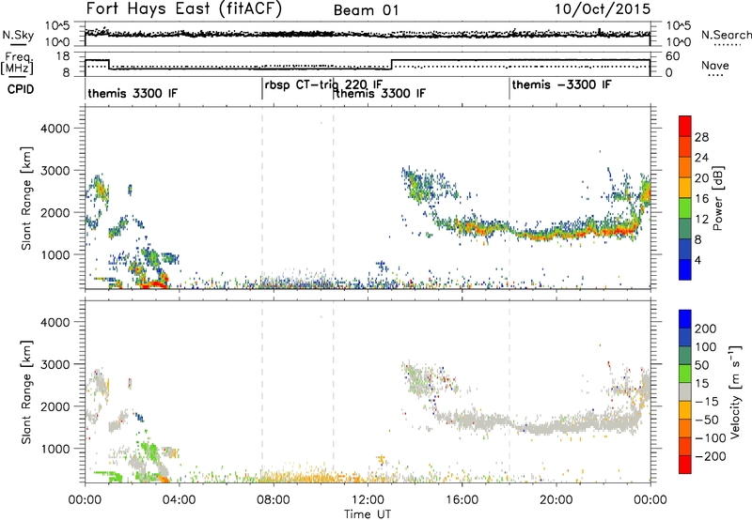Click the 'Time UT' axis label
This screenshot has height=520, width=752.
pyautogui.click(x=368, y=514)
